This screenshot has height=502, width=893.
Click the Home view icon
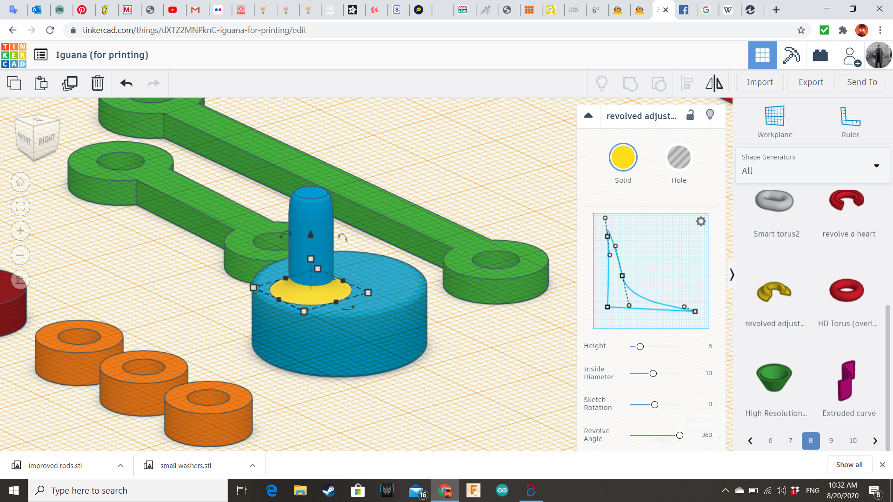pyautogui.click(x=20, y=182)
